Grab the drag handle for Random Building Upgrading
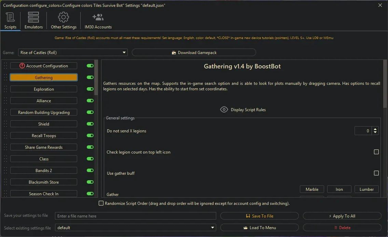The width and height of the screenshot is (388, 237). [x=5, y=113]
